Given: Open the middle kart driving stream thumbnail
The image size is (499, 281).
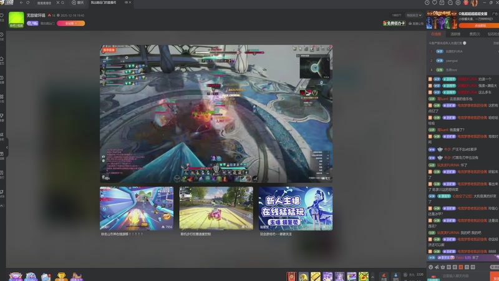Looking at the screenshot, I should coord(216,209).
